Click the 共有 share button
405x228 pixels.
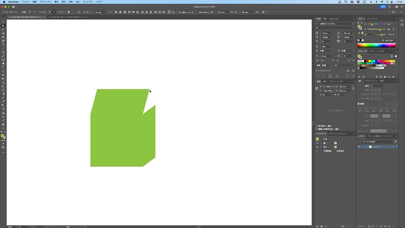[383, 6]
